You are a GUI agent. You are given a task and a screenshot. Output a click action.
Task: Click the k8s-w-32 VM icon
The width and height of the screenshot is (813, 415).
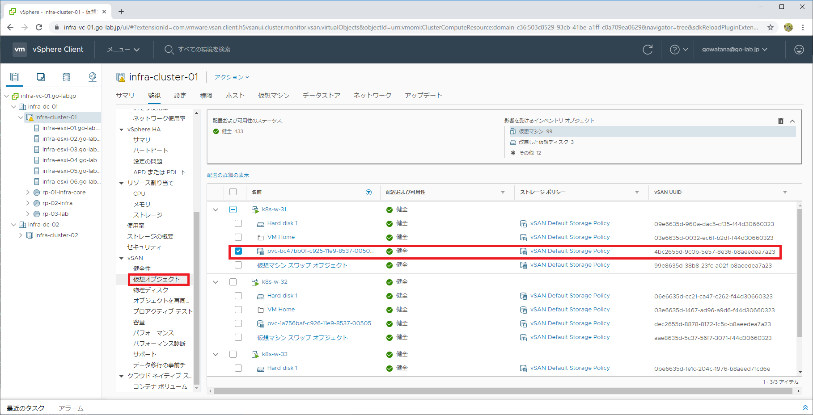pos(255,282)
